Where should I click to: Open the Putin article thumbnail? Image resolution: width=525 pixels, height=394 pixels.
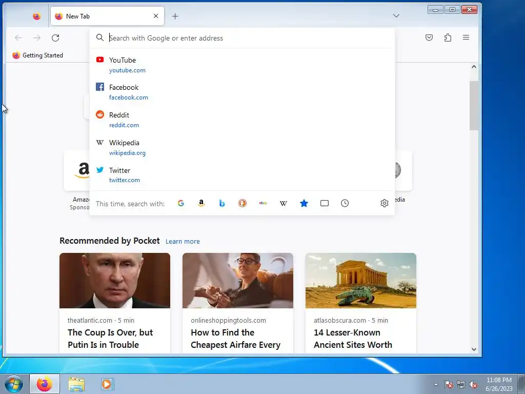point(115,281)
